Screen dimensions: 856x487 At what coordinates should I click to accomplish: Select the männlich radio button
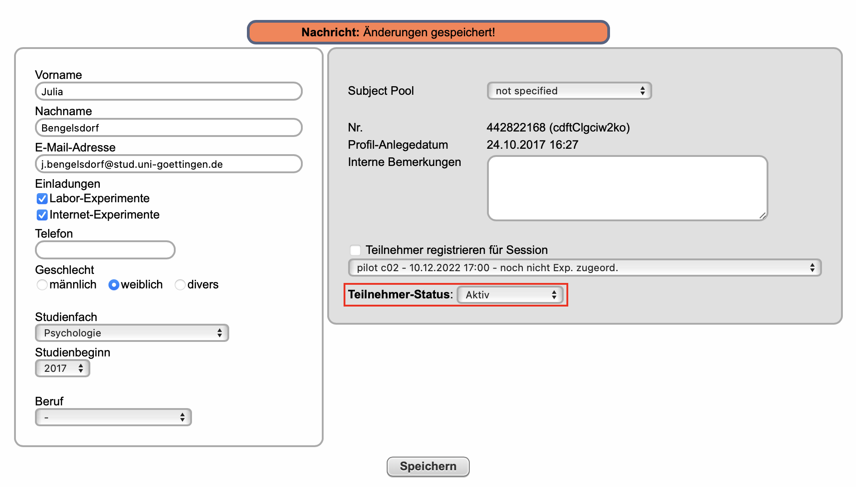click(x=42, y=285)
